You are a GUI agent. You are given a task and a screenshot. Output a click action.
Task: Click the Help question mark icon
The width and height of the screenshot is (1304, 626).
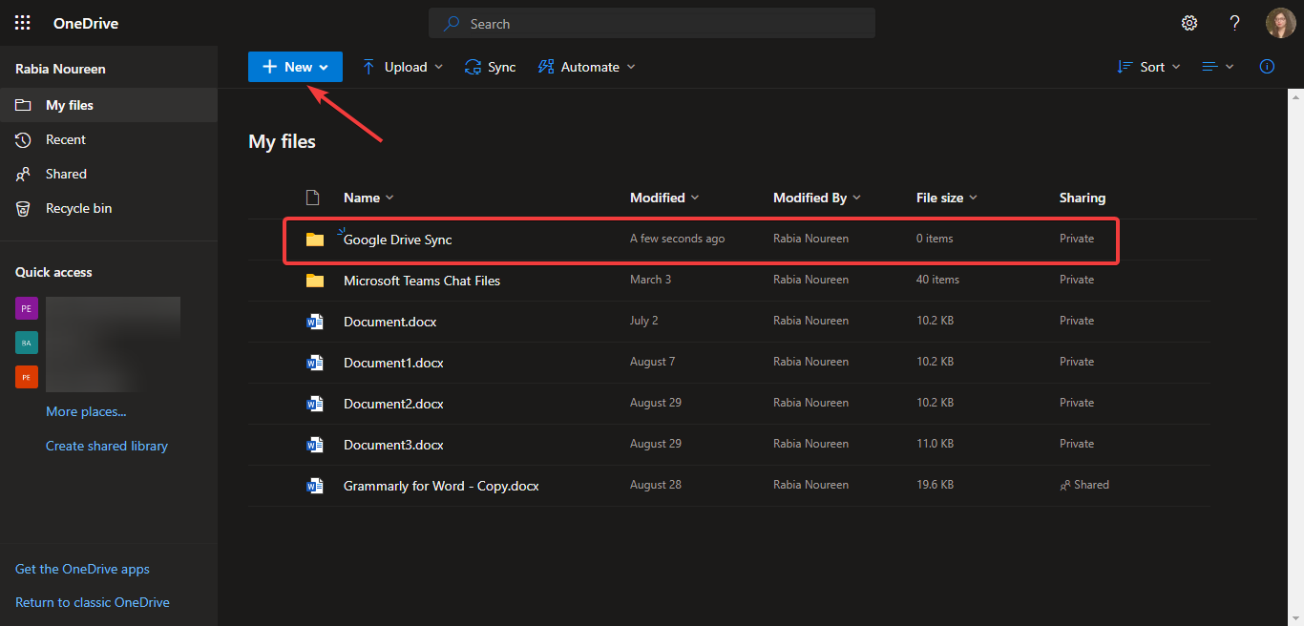pos(1234,22)
